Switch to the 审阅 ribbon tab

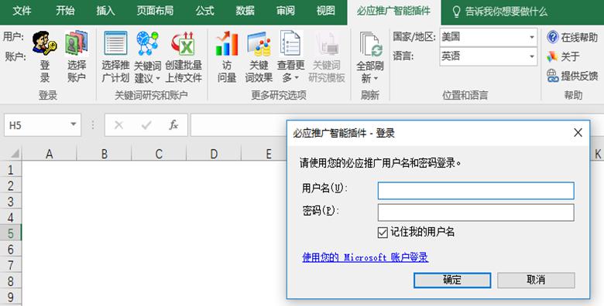click(286, 11)
